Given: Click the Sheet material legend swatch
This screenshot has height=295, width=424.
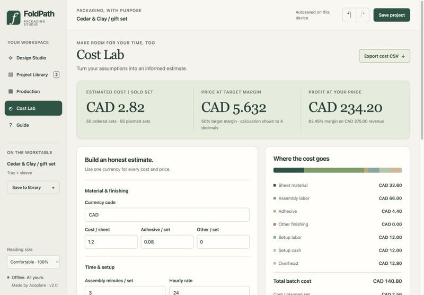Looking at the screenshot, I should [275, 185].
